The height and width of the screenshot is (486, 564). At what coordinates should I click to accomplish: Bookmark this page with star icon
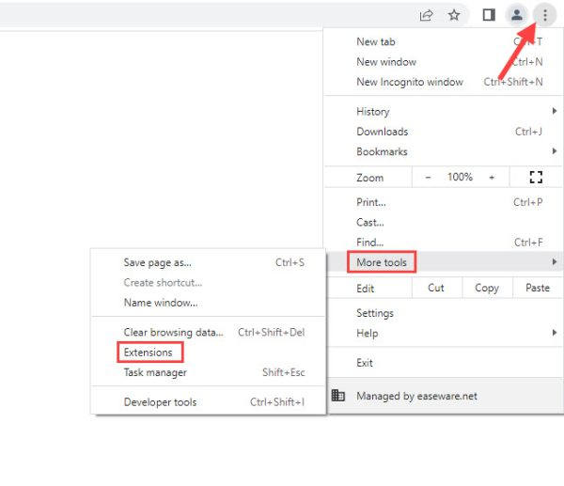click(x=455, y=15)
